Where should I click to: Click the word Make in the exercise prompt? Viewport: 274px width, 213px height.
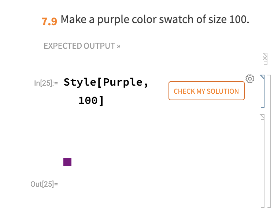coord(73,19)
